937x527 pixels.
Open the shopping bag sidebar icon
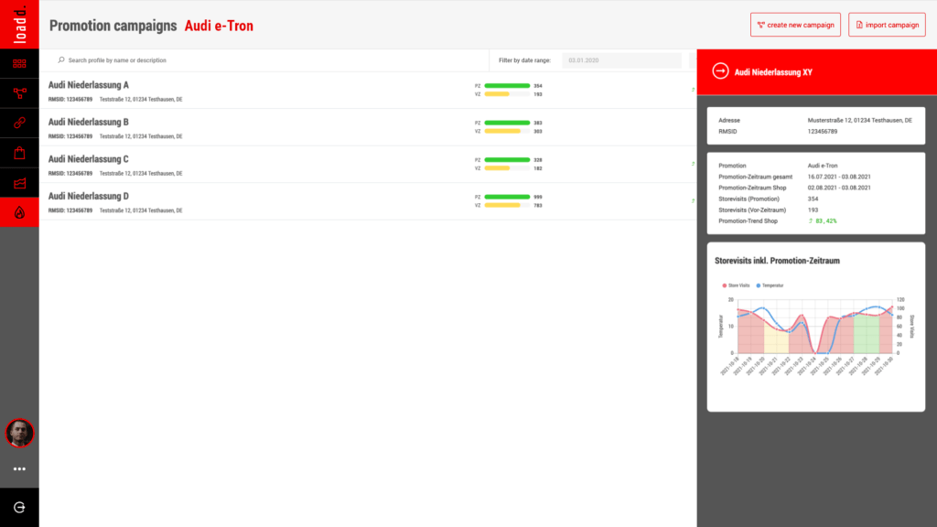point(19,153)
